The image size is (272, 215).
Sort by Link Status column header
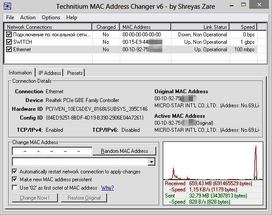[200, 27]
